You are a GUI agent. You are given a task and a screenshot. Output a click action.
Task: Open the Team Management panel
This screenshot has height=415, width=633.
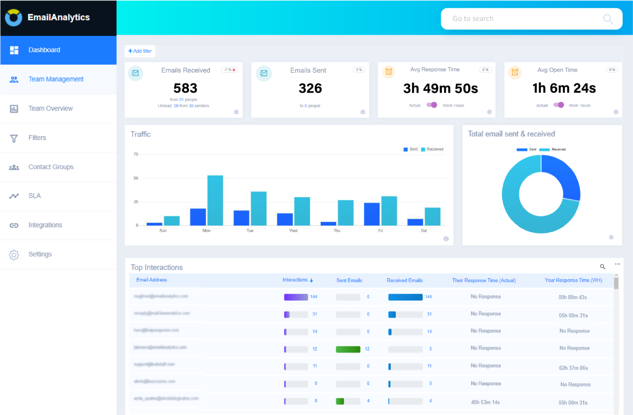point(56,79)
